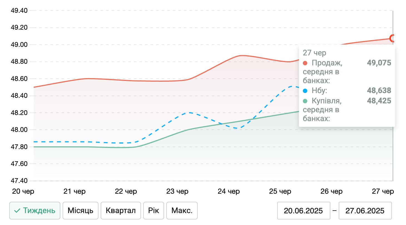Click the red Продаж legend dot in tooltip

click(305, 63)
